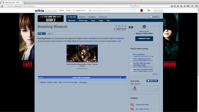The image size is (199, 112).
Task: Expand Explore Wikia menu
Action: point(81,11)
